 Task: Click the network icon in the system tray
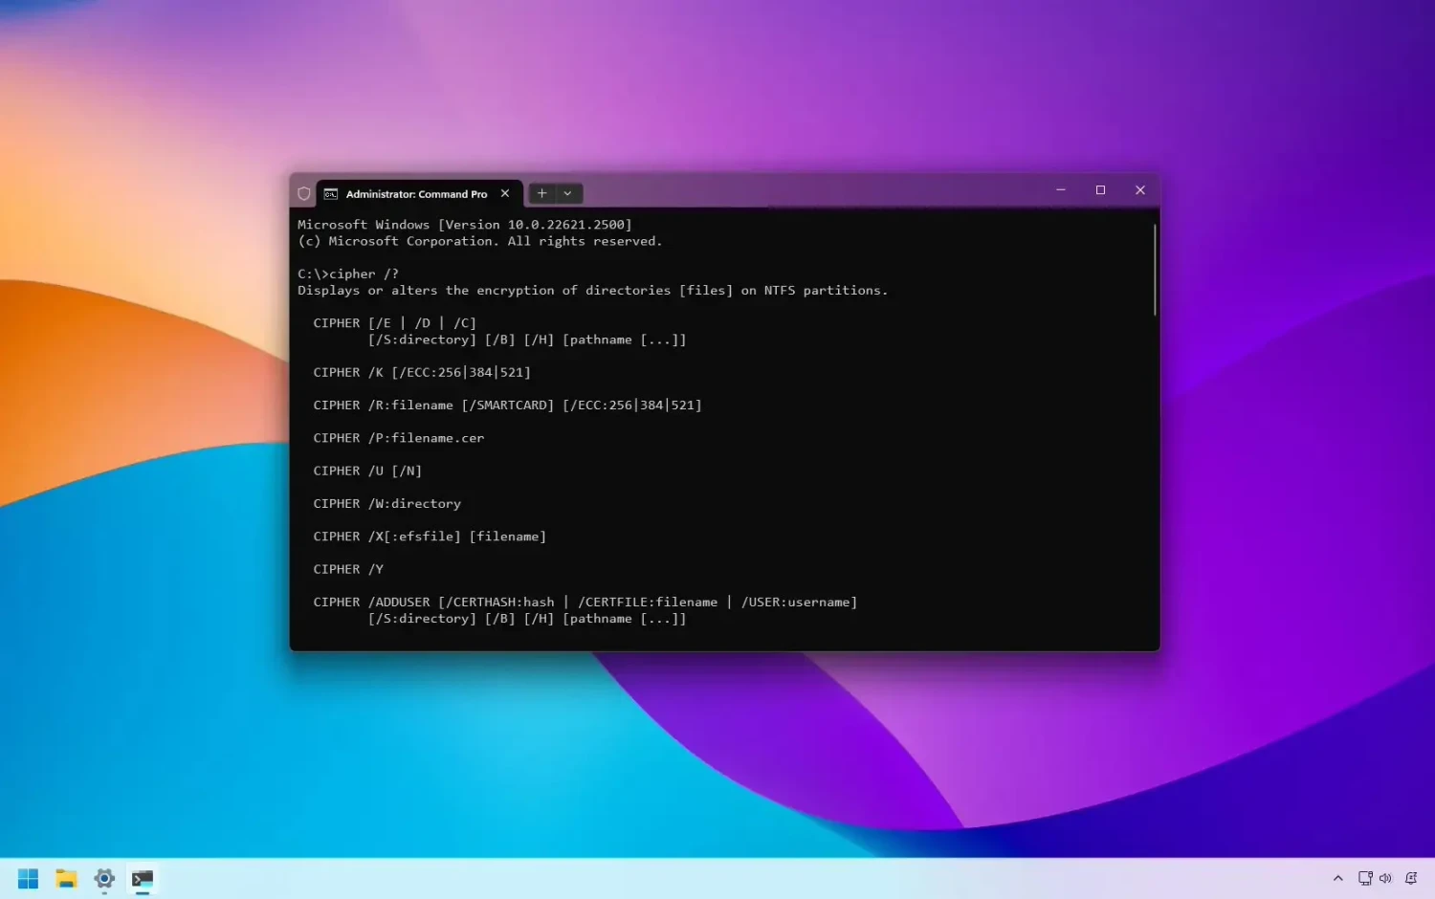coord(1364,878)
